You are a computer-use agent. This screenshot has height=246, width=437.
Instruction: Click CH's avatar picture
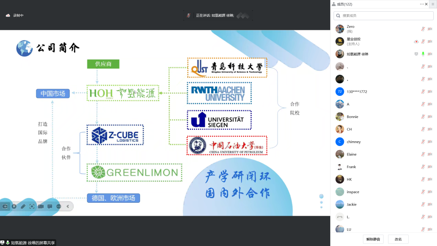[x=340, y=129]
